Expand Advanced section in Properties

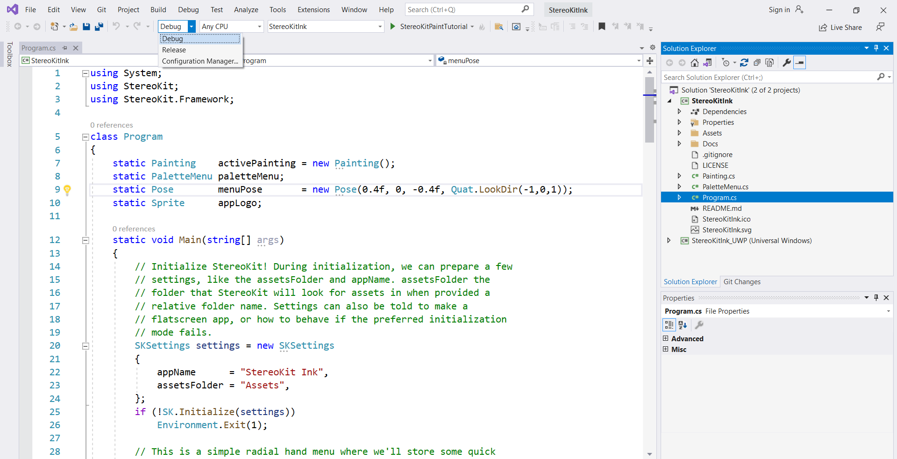[666, 338]
